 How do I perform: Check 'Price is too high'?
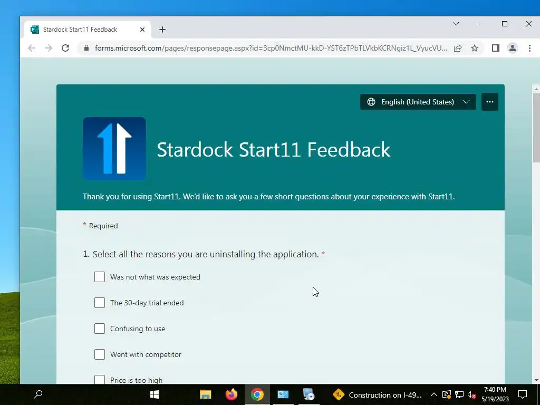(100, 380)
